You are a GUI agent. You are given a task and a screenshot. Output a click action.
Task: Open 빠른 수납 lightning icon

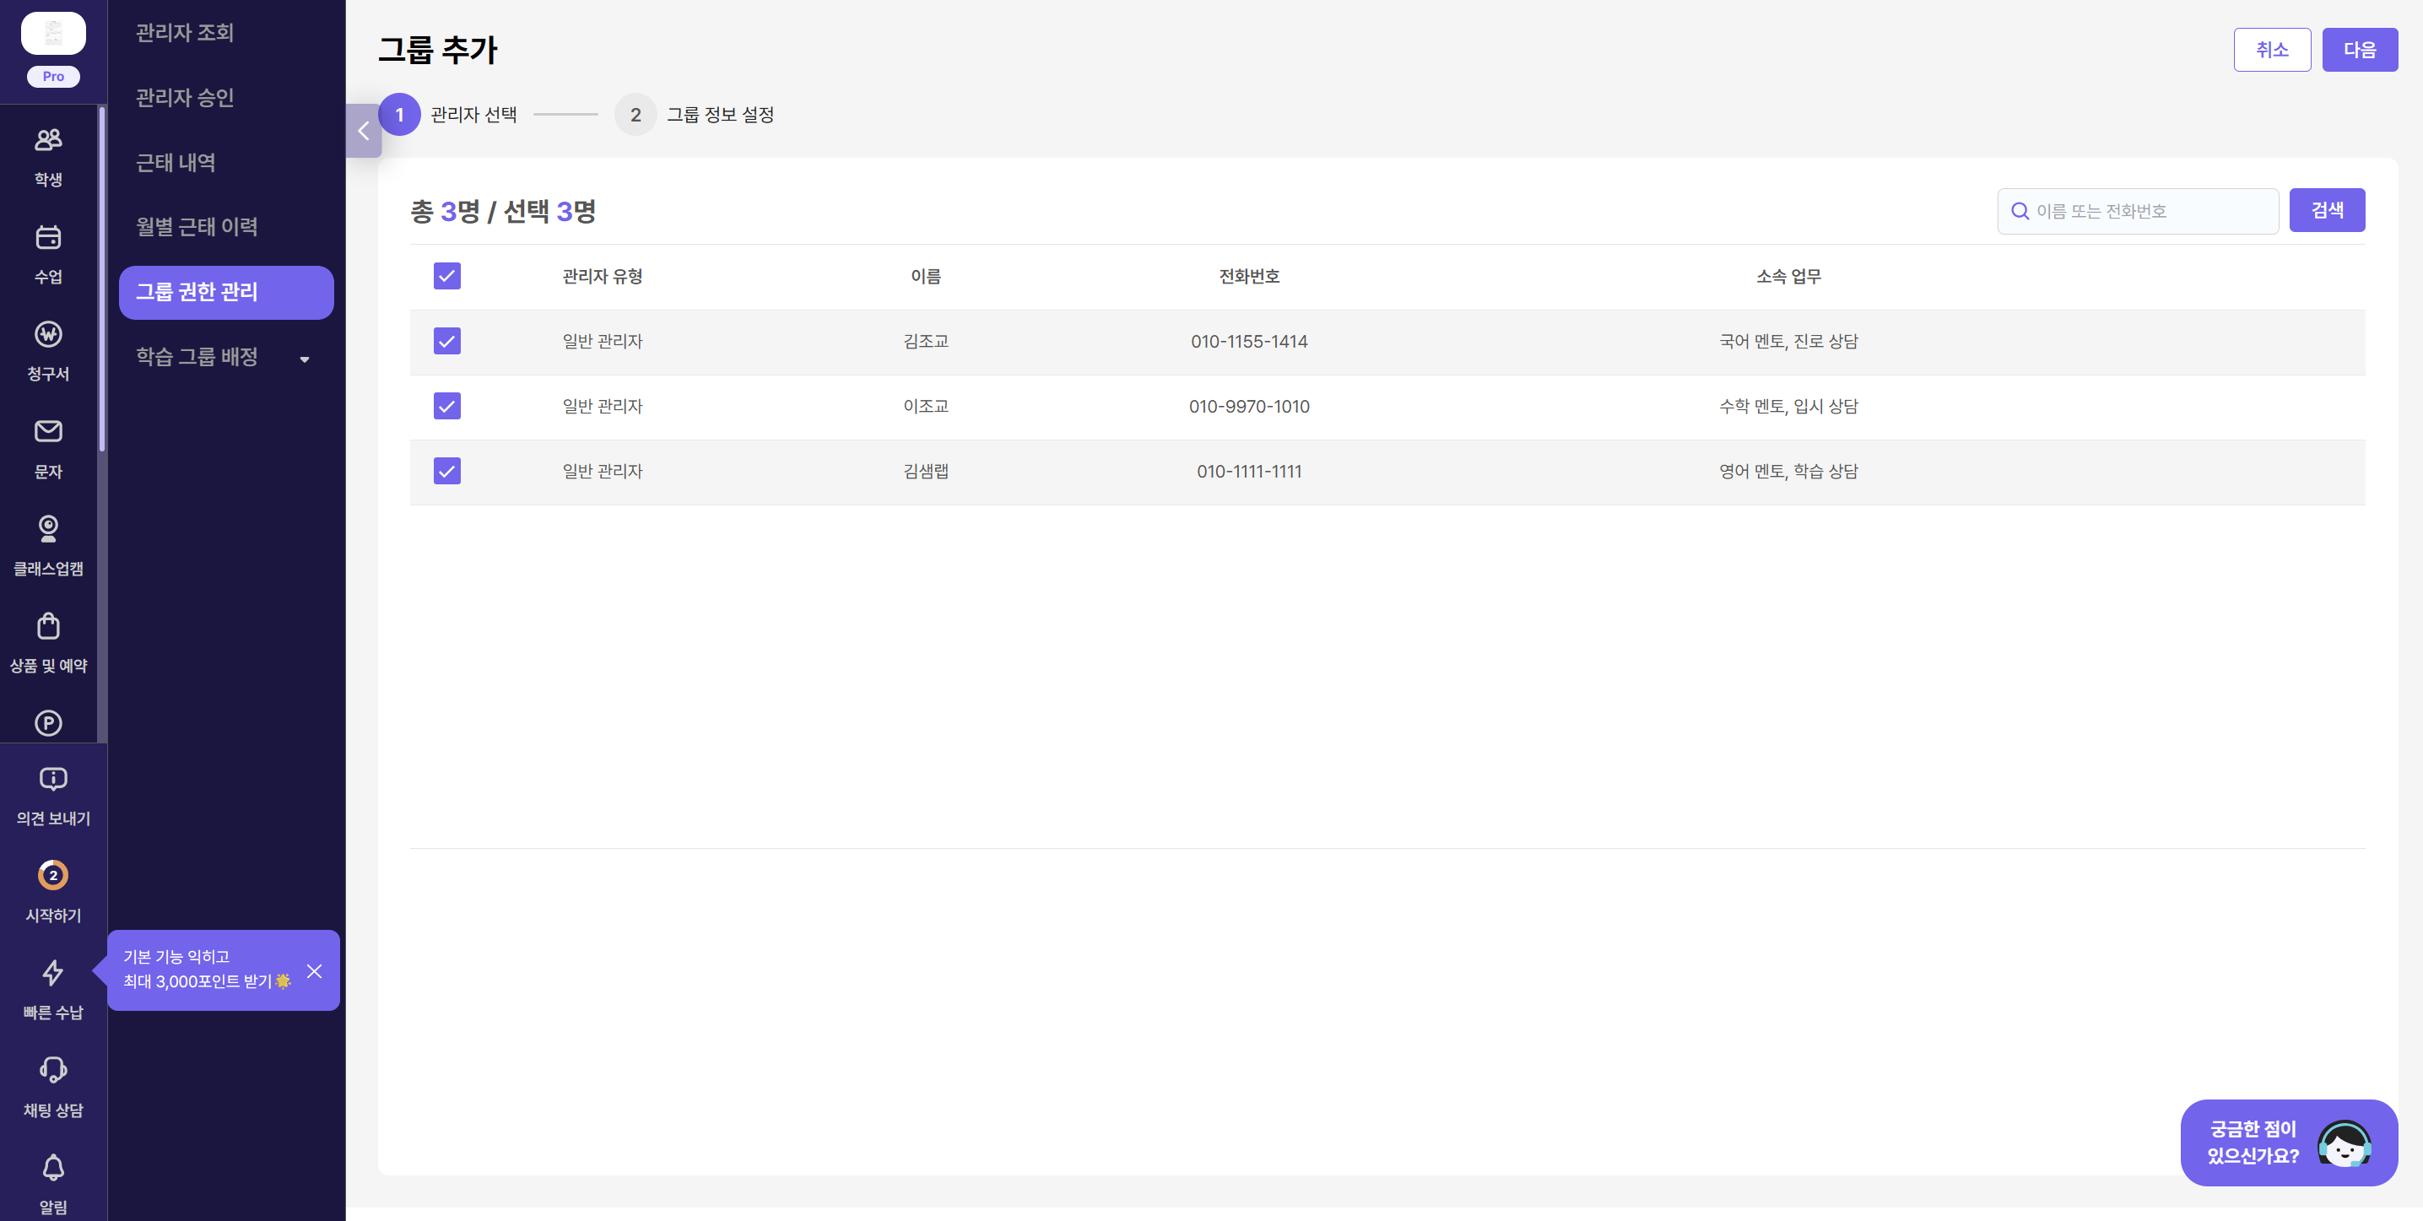[52, 973]
